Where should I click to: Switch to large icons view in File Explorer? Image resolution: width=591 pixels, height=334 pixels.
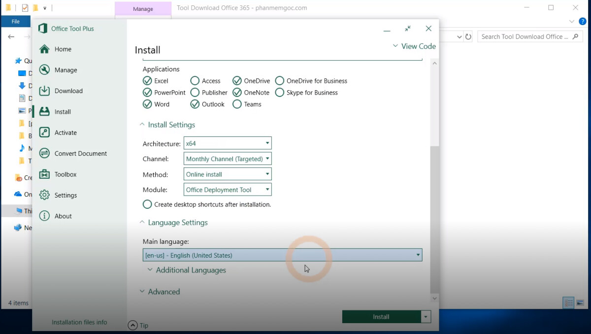(580, 302)
